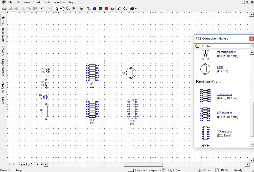Select the arrow pointer tool
The image size is (254, 172).
(57, 9)
